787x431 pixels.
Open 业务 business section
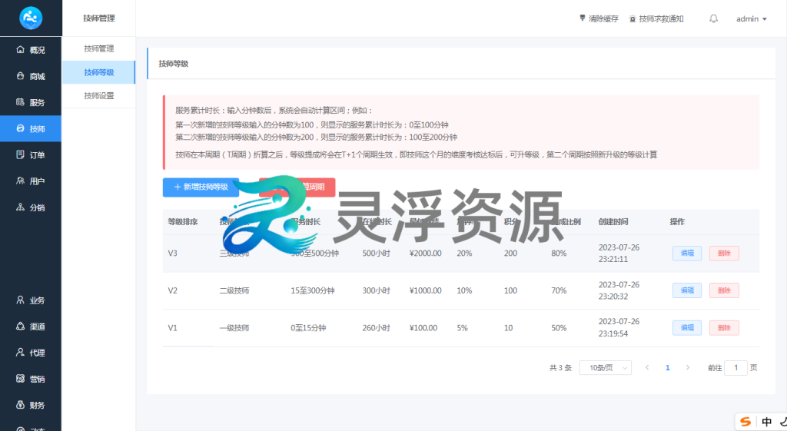pyautogui.click(x=31, y=300)
